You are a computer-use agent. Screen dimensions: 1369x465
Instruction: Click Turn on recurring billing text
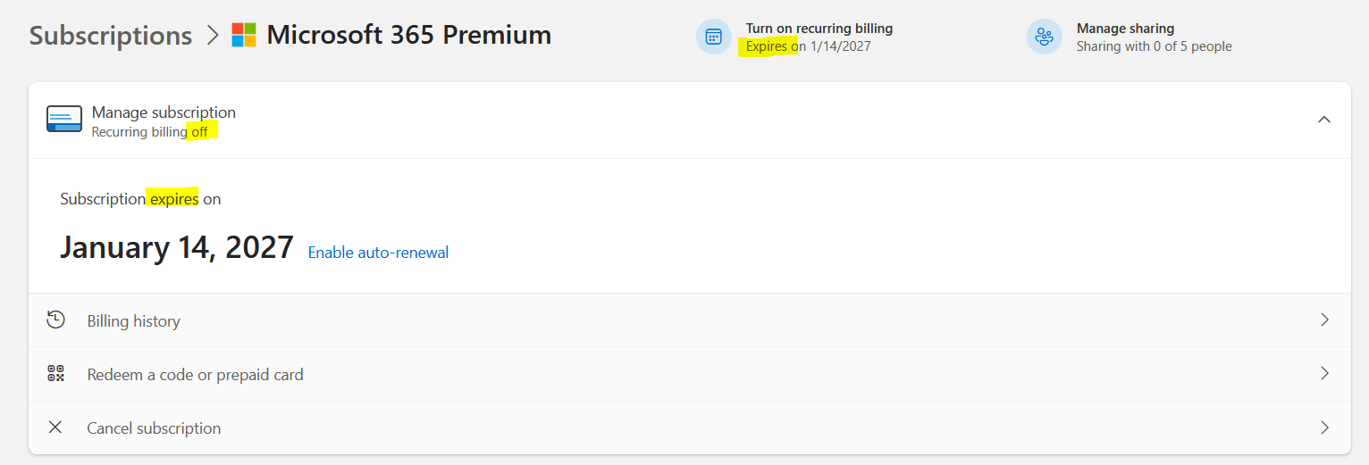coord(819,29)
